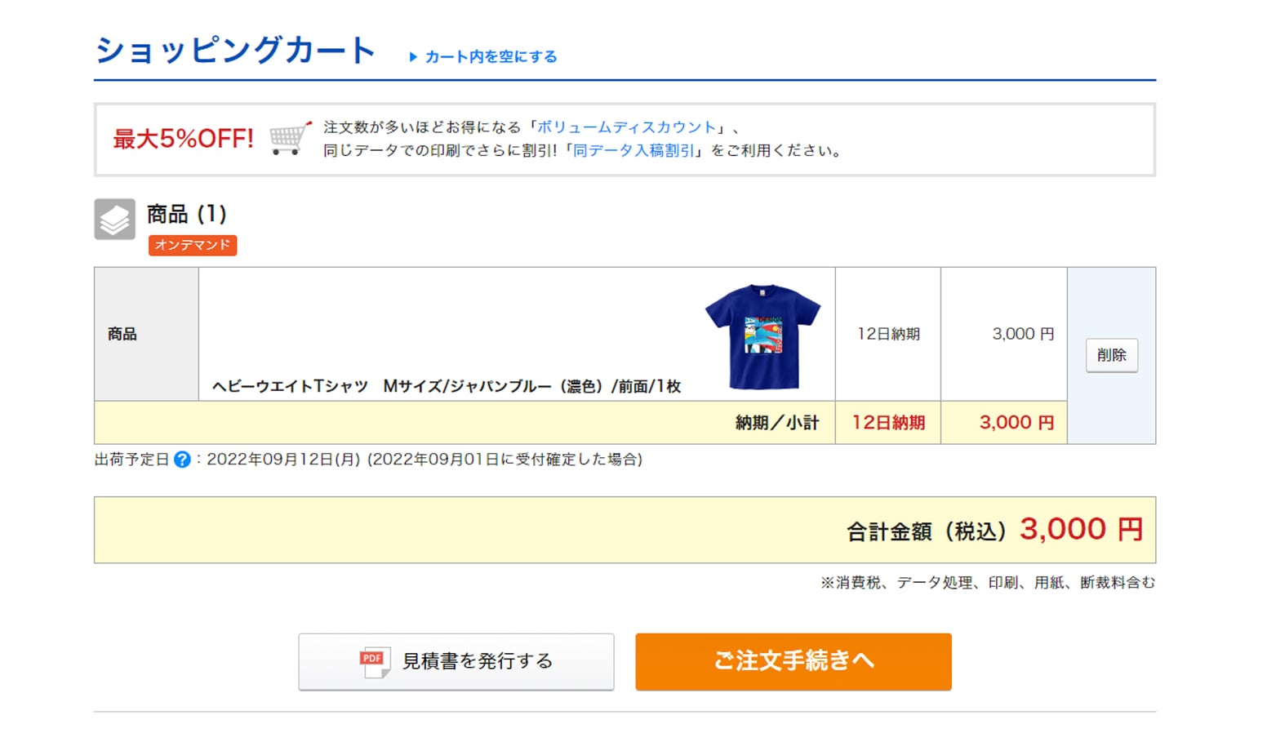Click the red 3,000 円 subtotal amount
Viewport: 1267px width, 733px height.
click(x=1016, y=423)
